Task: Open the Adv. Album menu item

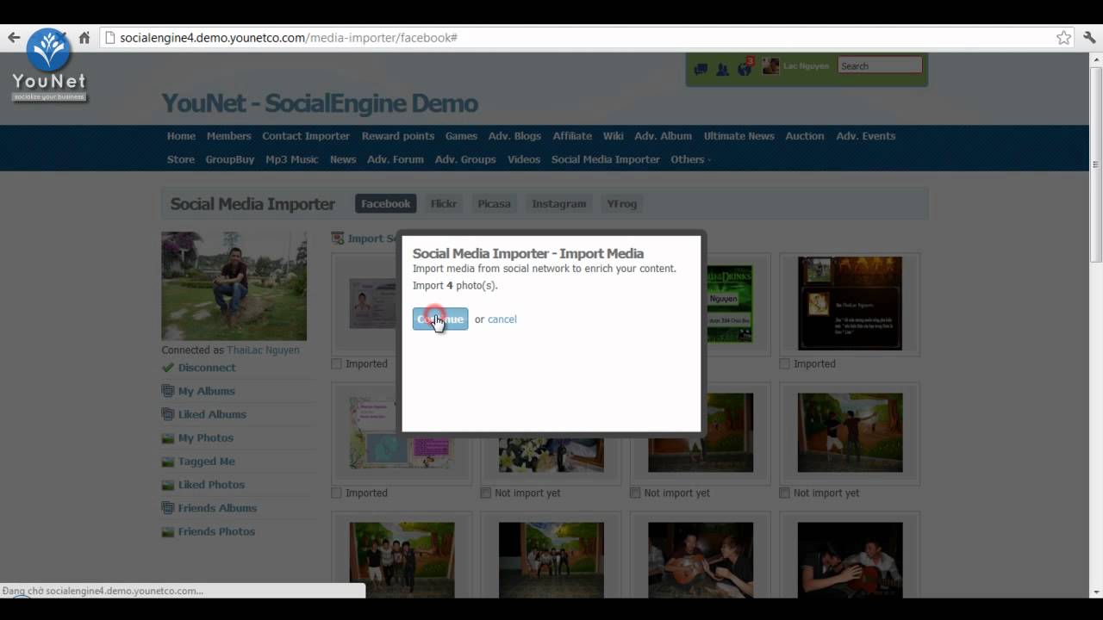Action: point(664,136)
